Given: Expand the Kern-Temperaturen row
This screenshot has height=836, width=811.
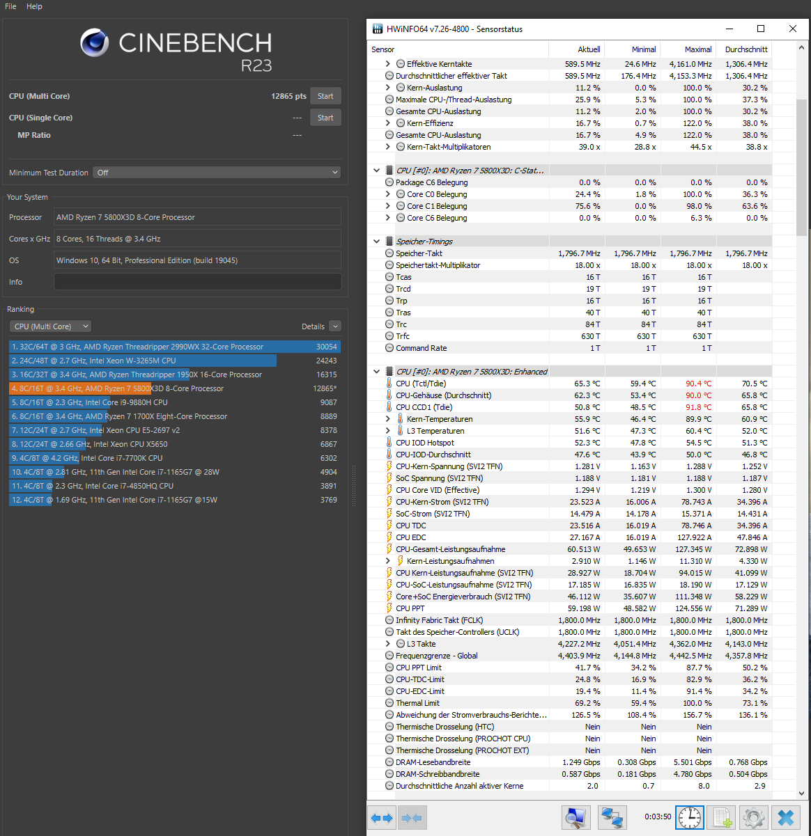Looking at the screenshot, I should tap(388, 419).
